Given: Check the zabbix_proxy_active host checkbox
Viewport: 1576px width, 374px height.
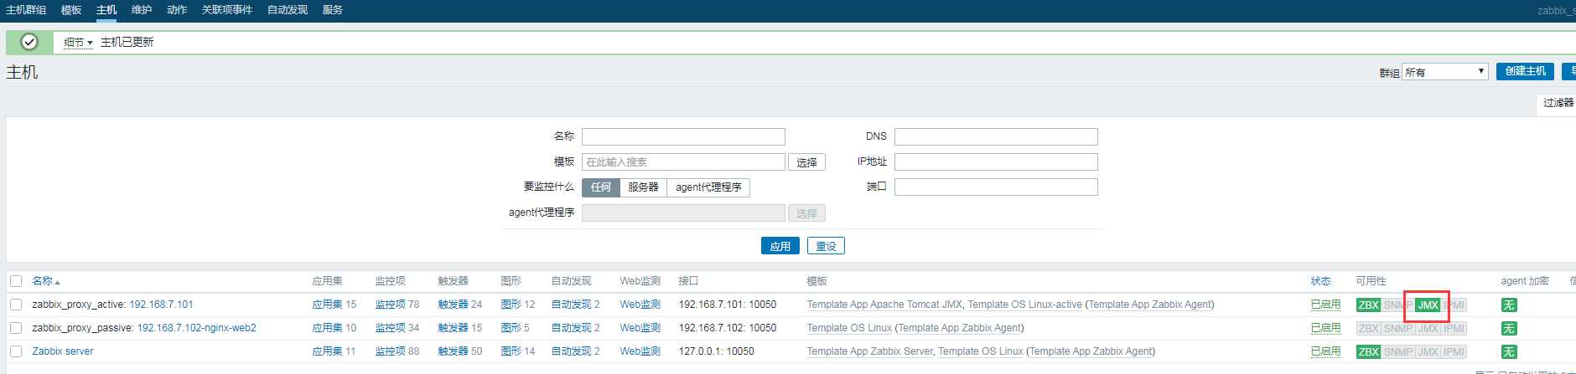Looking at the screenshot, I should coord(16,305).
